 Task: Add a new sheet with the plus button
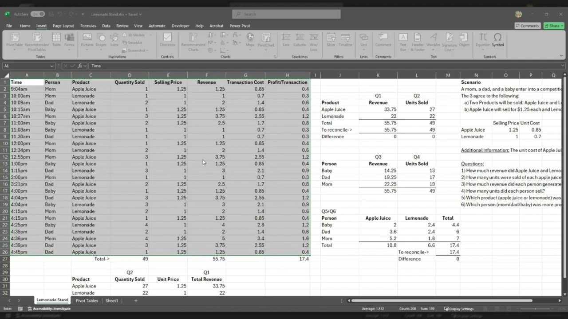tap(136, 300)
